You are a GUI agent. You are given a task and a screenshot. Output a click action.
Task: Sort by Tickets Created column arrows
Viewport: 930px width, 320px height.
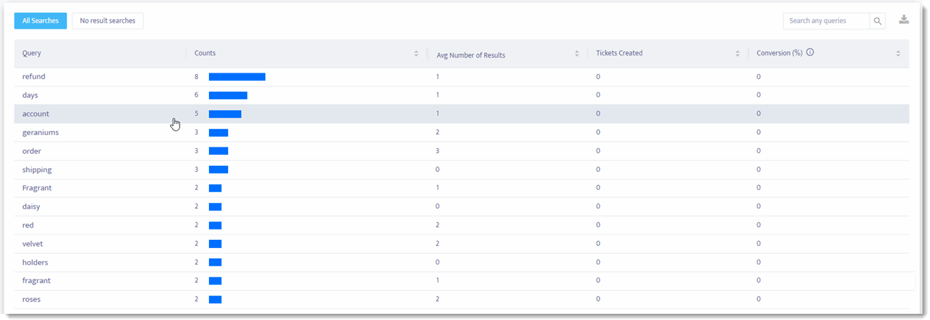(x=737, y=53)
